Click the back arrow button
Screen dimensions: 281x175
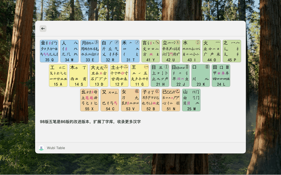(43, 28)
